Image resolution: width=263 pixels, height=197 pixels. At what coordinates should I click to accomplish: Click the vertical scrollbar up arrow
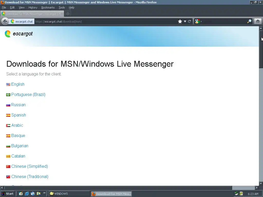[261, 28]
